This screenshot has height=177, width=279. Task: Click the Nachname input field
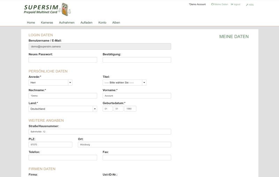pos(63,96)
